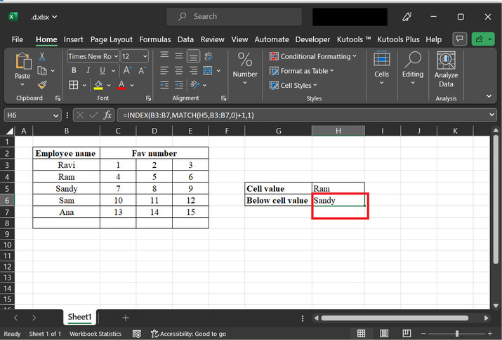Click the Cut scissors icon
Image resolution: width=502 pixels, height=340 pixels.
click(x=42, y=56)
